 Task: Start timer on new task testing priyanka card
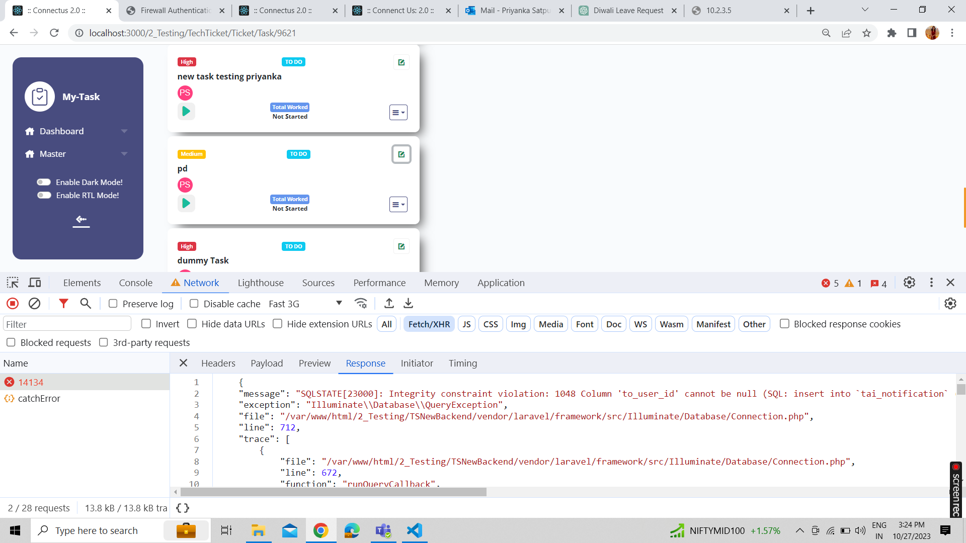coord(186,111)
